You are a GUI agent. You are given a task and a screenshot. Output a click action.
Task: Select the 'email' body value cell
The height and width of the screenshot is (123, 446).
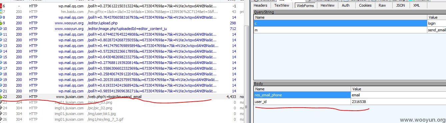398,95
